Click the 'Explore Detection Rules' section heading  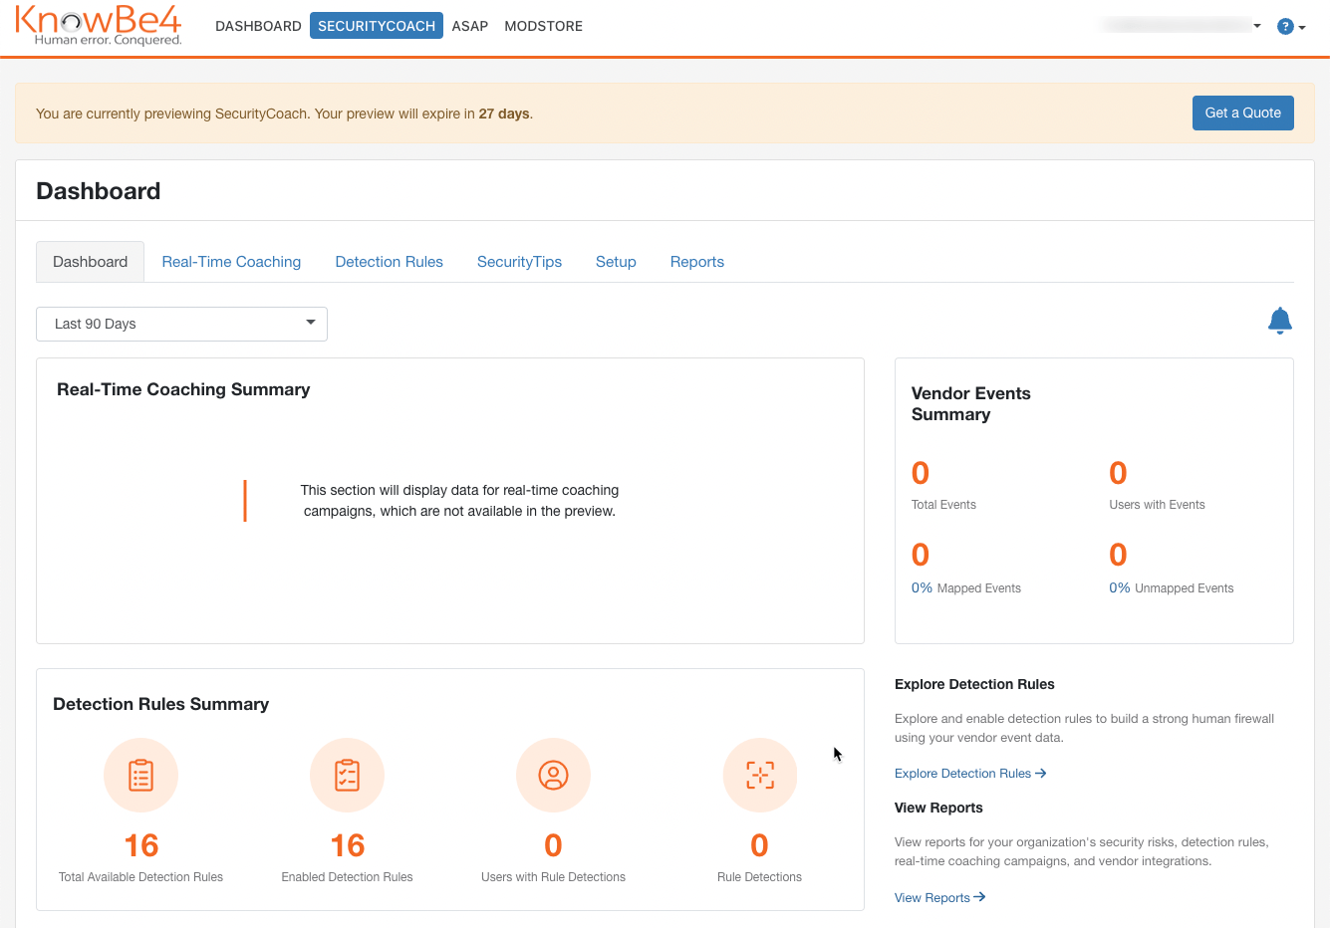(x=974, y=684)
